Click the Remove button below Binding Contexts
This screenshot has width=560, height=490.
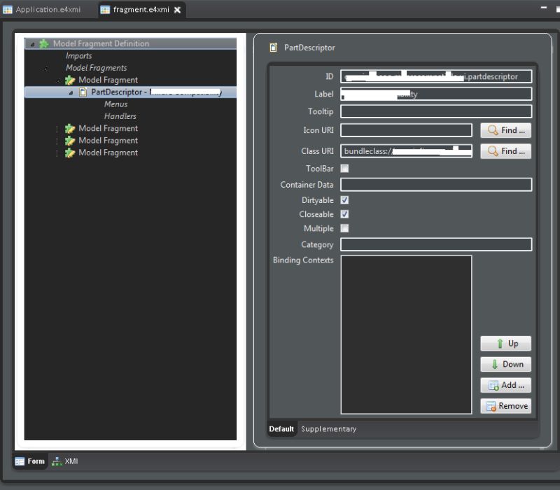point(505,406)
